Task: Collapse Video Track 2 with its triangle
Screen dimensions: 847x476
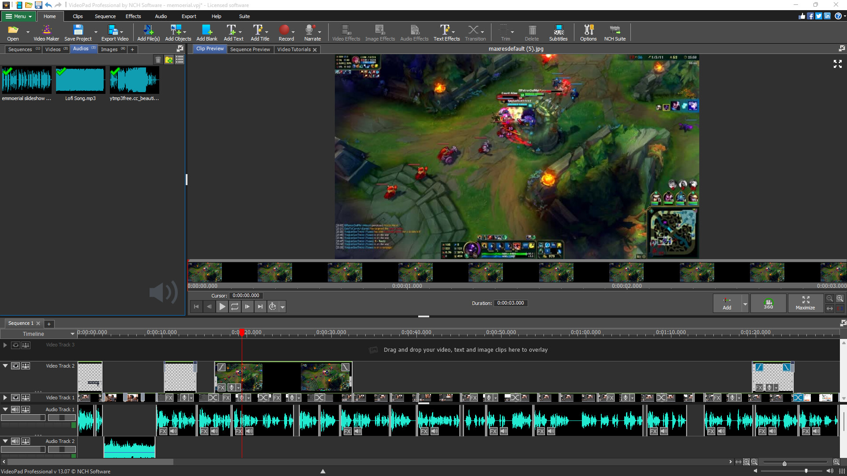Action: [5, 366]
